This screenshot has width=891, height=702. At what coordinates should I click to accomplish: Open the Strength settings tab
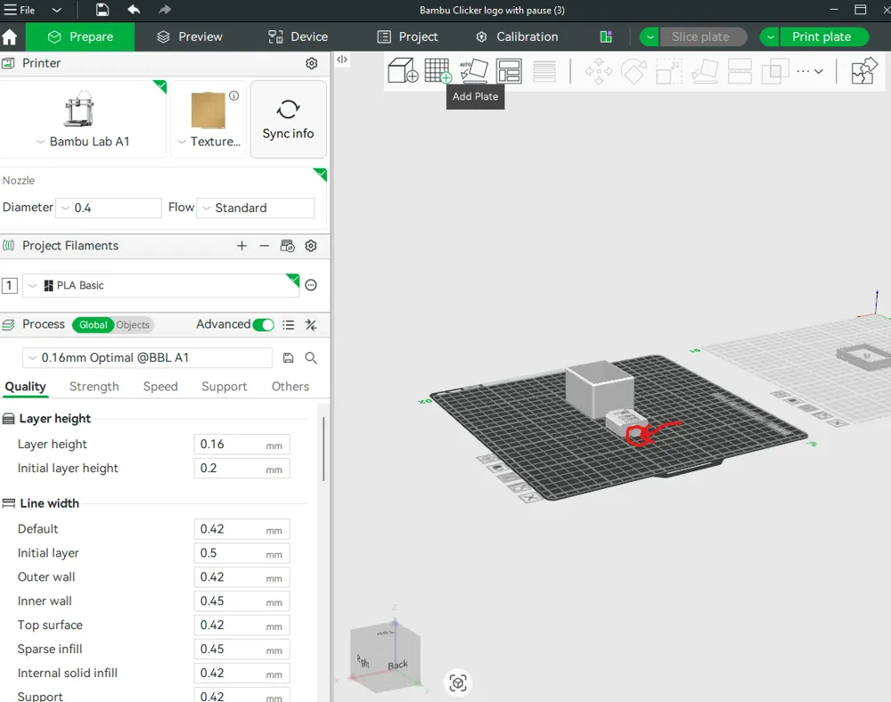click(94, 387)
